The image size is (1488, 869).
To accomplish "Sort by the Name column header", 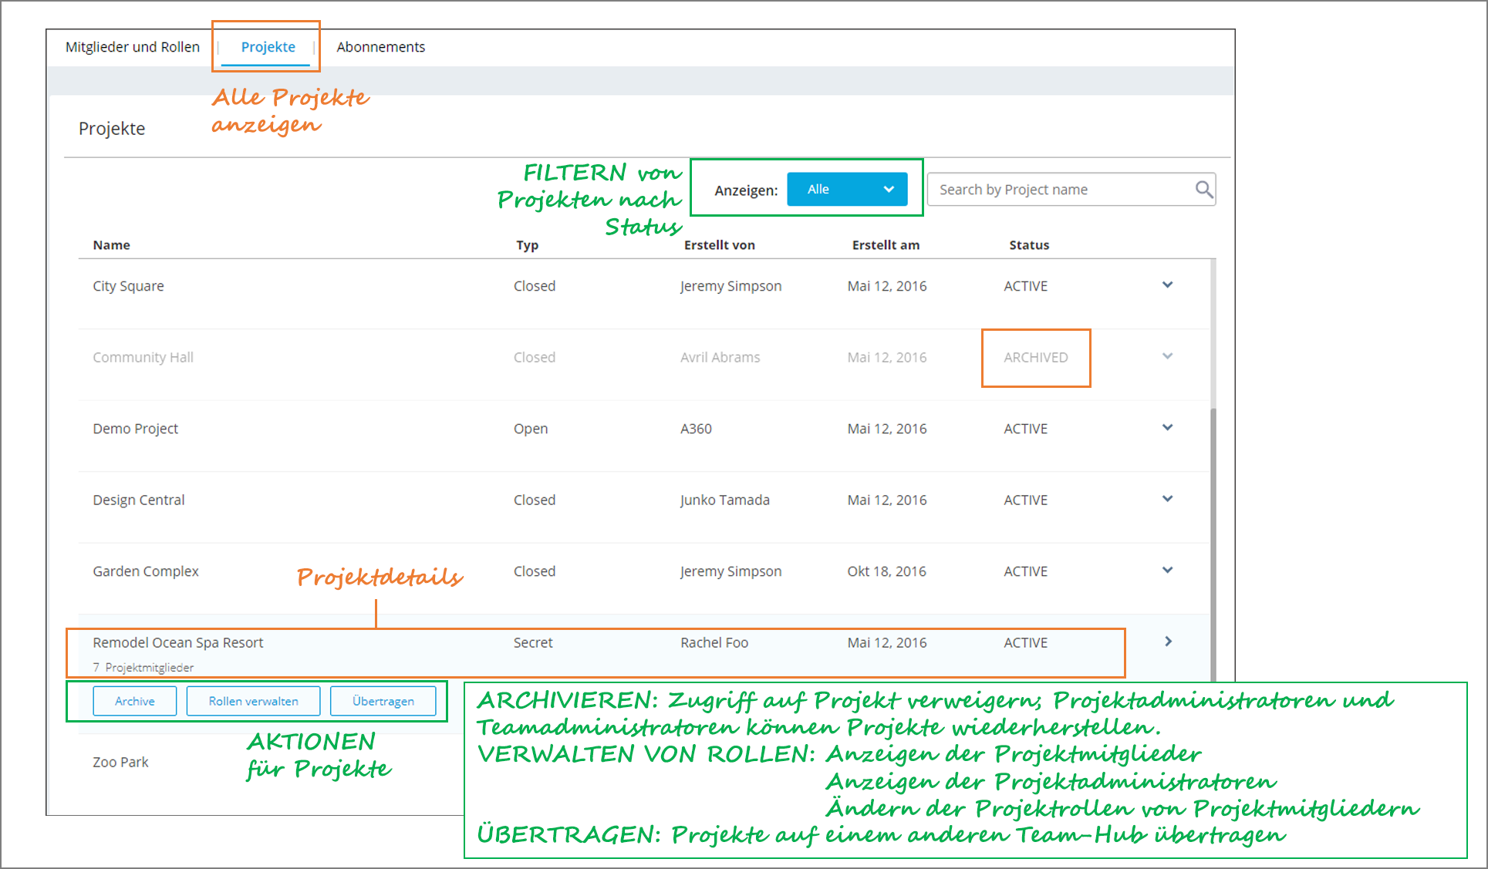I will pos(112,245).
